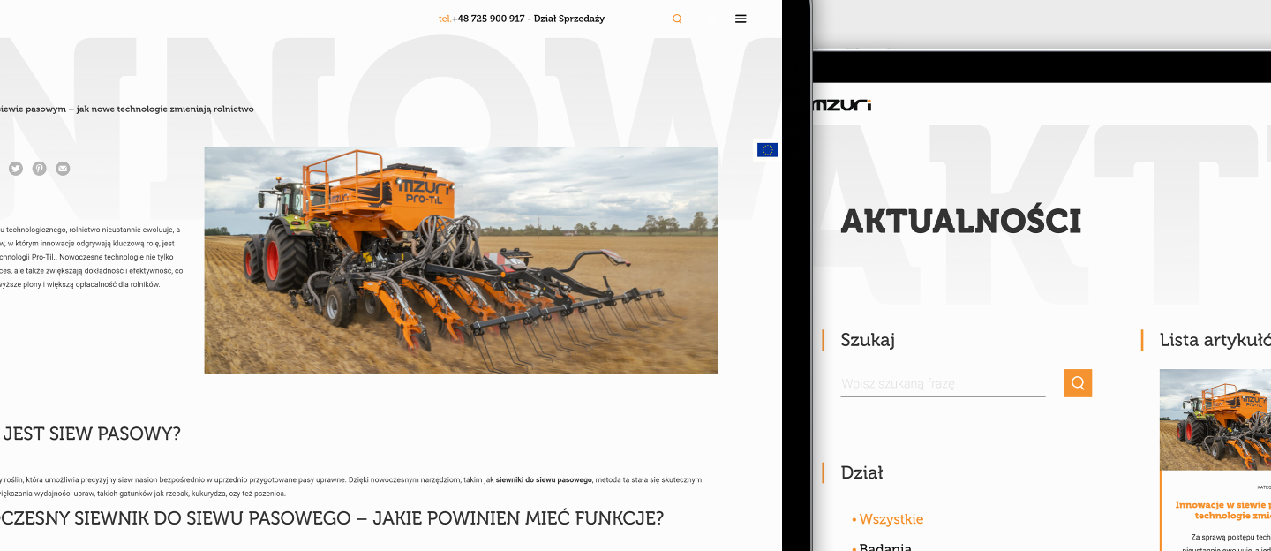1271x551 pixels.
Task: Click the orange search icon in header
Action: (x=677, y=19)
